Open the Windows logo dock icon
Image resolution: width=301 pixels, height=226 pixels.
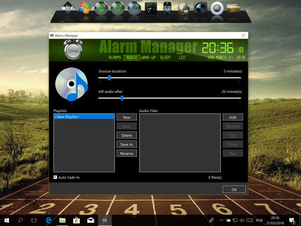pos(85,8)
